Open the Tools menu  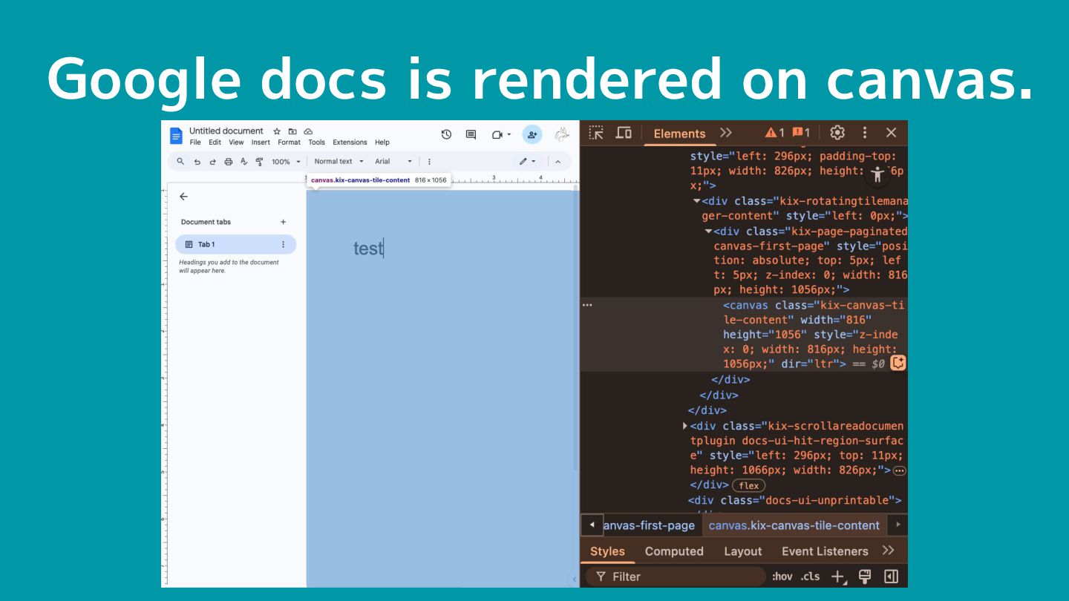tap(317, 142)
